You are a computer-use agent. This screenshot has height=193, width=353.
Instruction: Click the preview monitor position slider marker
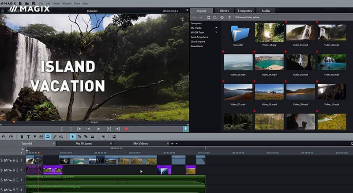point(14,122)
